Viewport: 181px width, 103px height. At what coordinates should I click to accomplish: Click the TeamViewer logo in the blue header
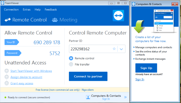coord(118,15)
